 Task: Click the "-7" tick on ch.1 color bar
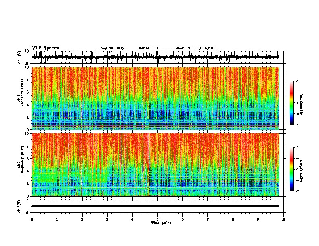click(x=297, y=125)
